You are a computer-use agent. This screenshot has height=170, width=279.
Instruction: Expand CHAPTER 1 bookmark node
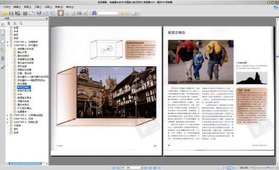pos(7,42)
